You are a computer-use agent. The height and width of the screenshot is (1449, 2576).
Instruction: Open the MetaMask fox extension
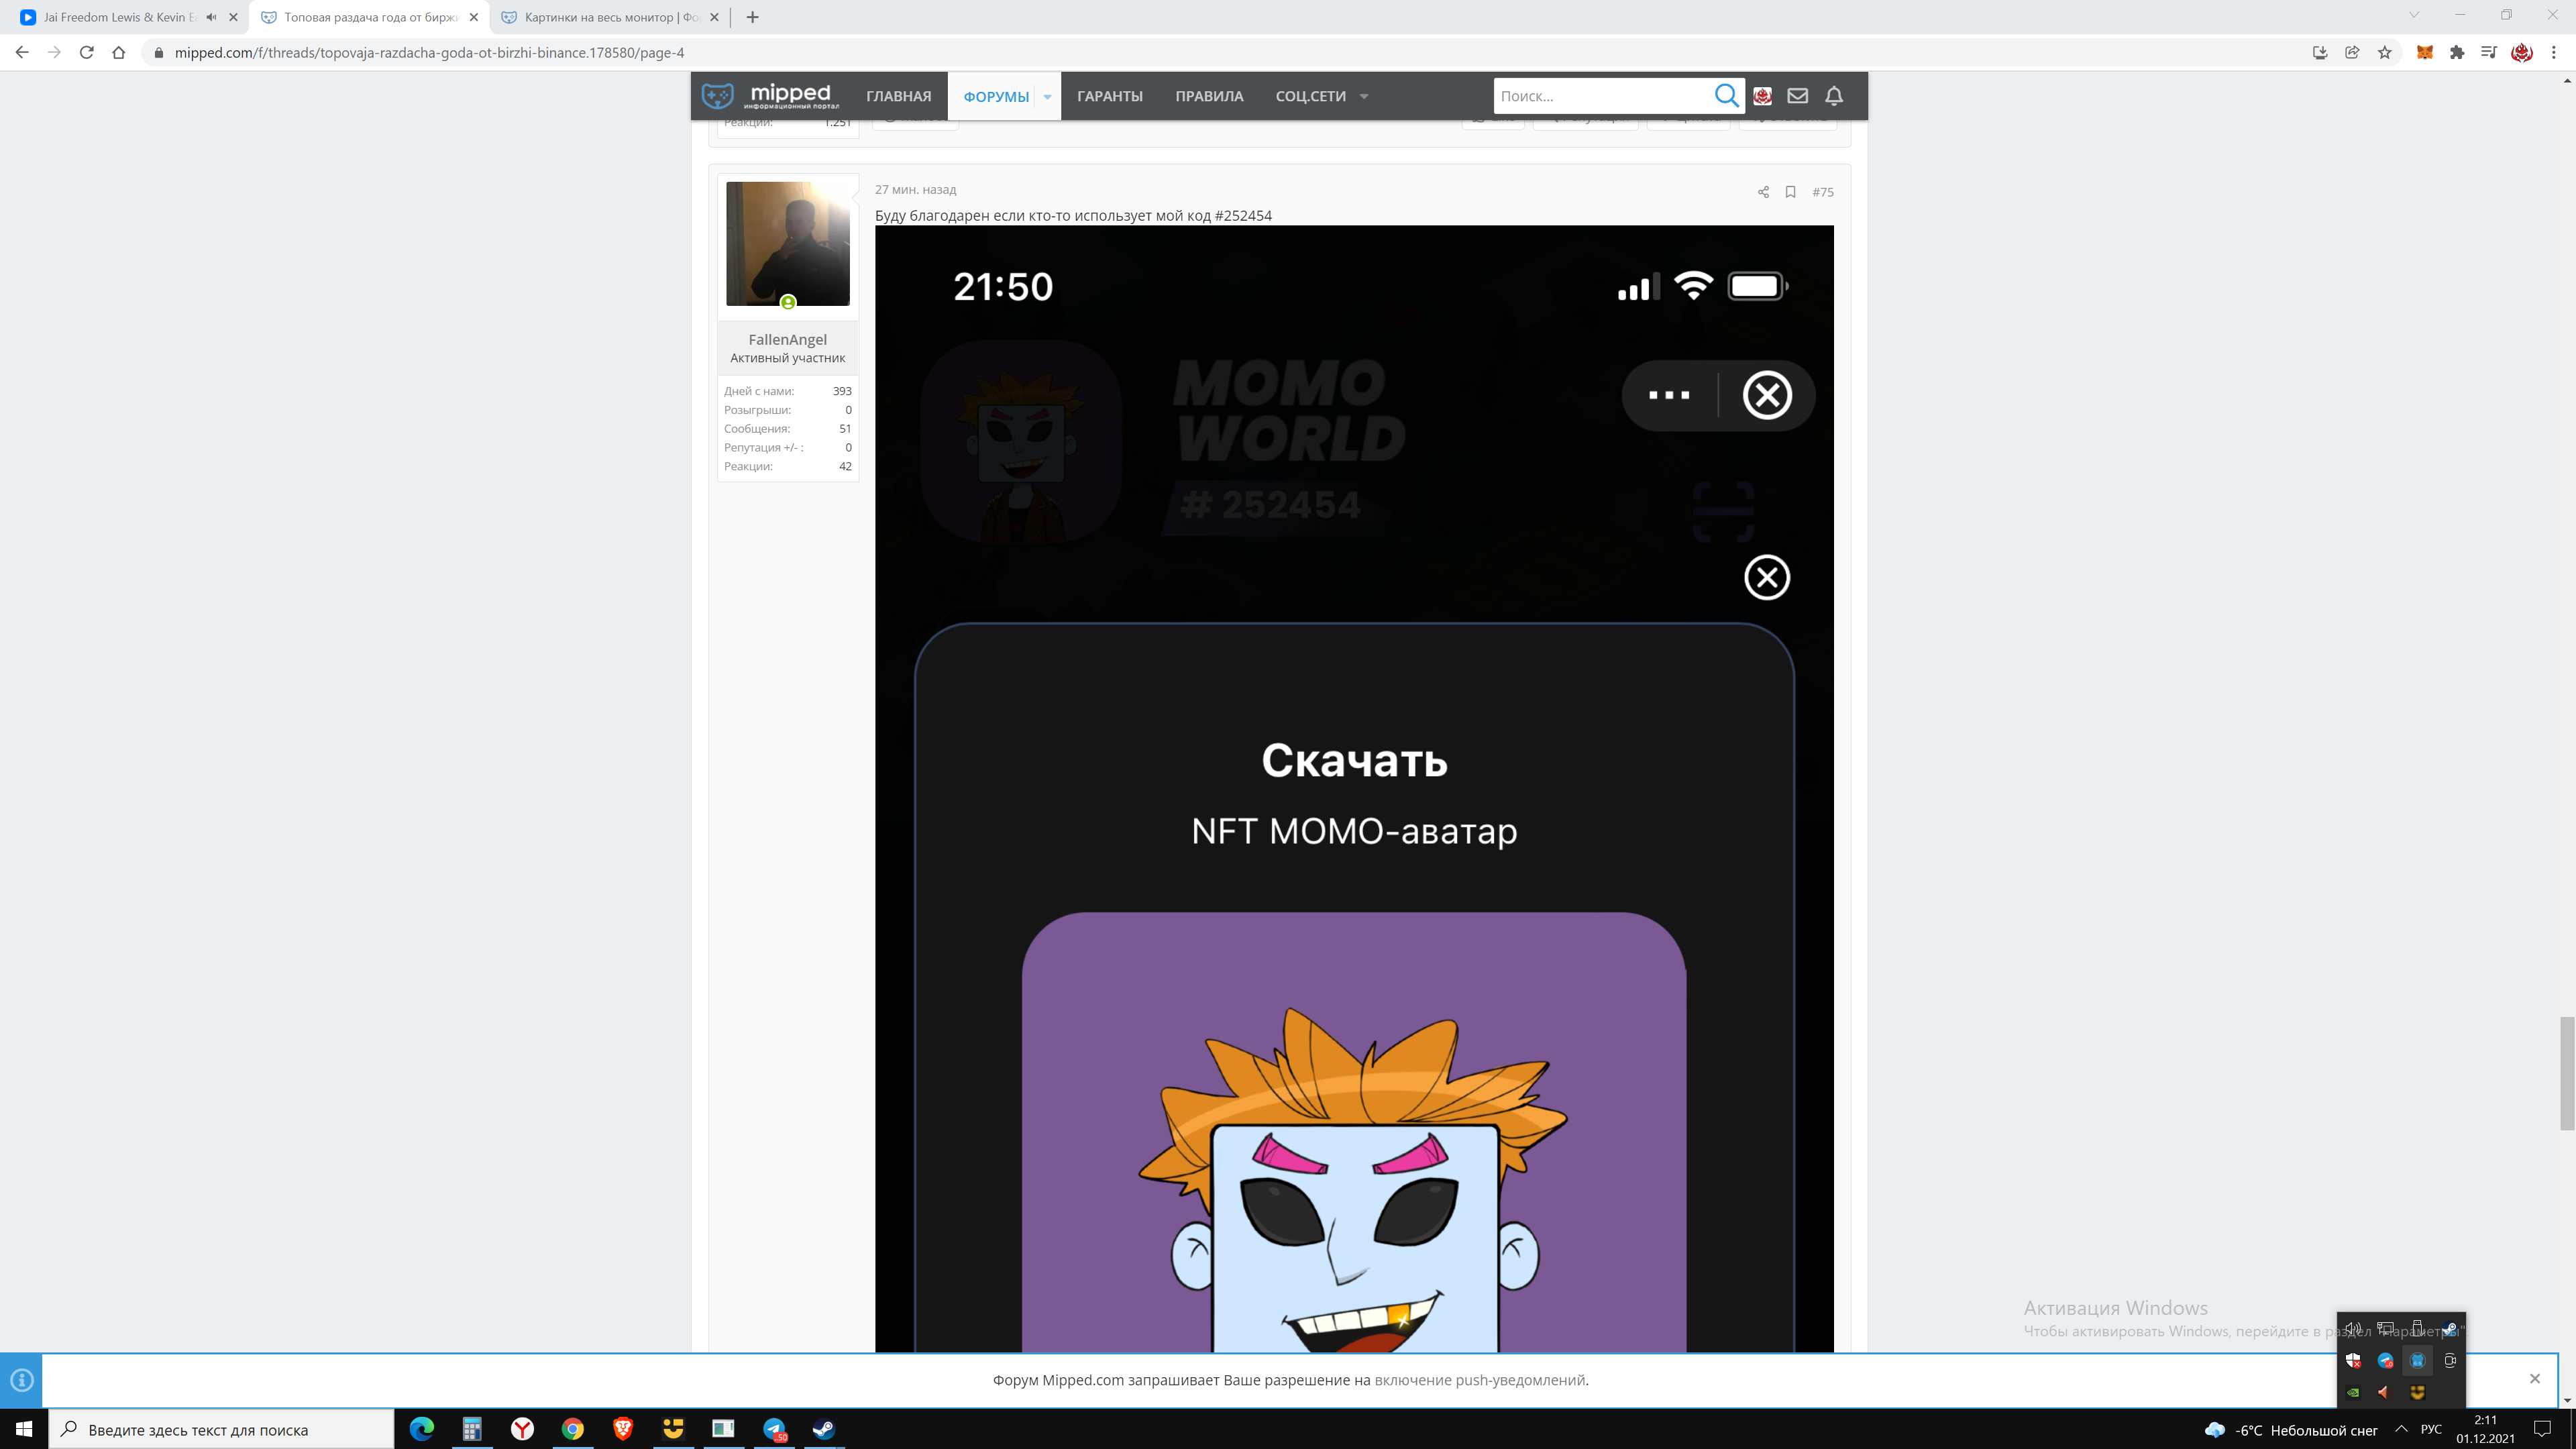[2425, 53]
